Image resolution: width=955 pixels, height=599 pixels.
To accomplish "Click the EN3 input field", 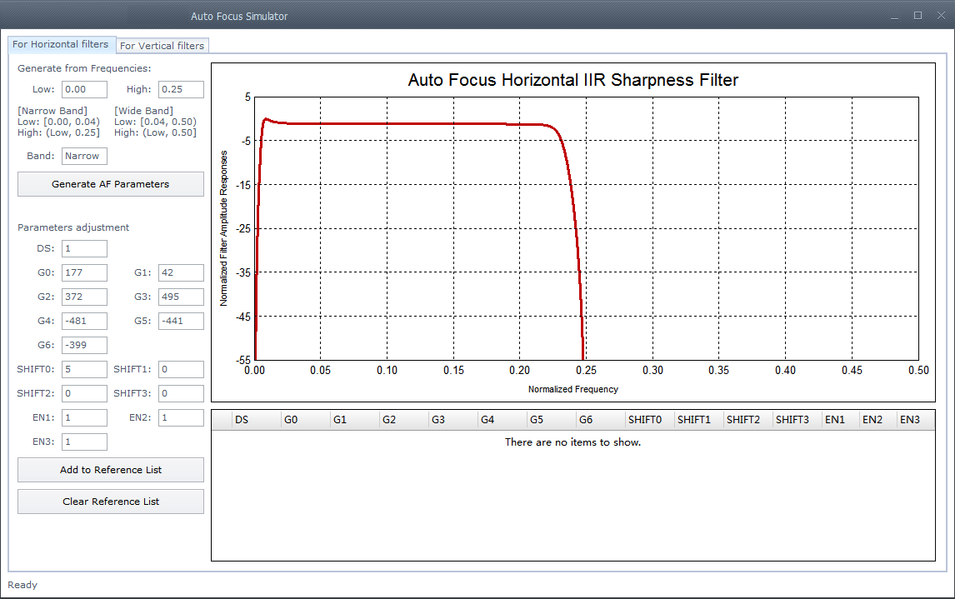I will coord(84,442).
